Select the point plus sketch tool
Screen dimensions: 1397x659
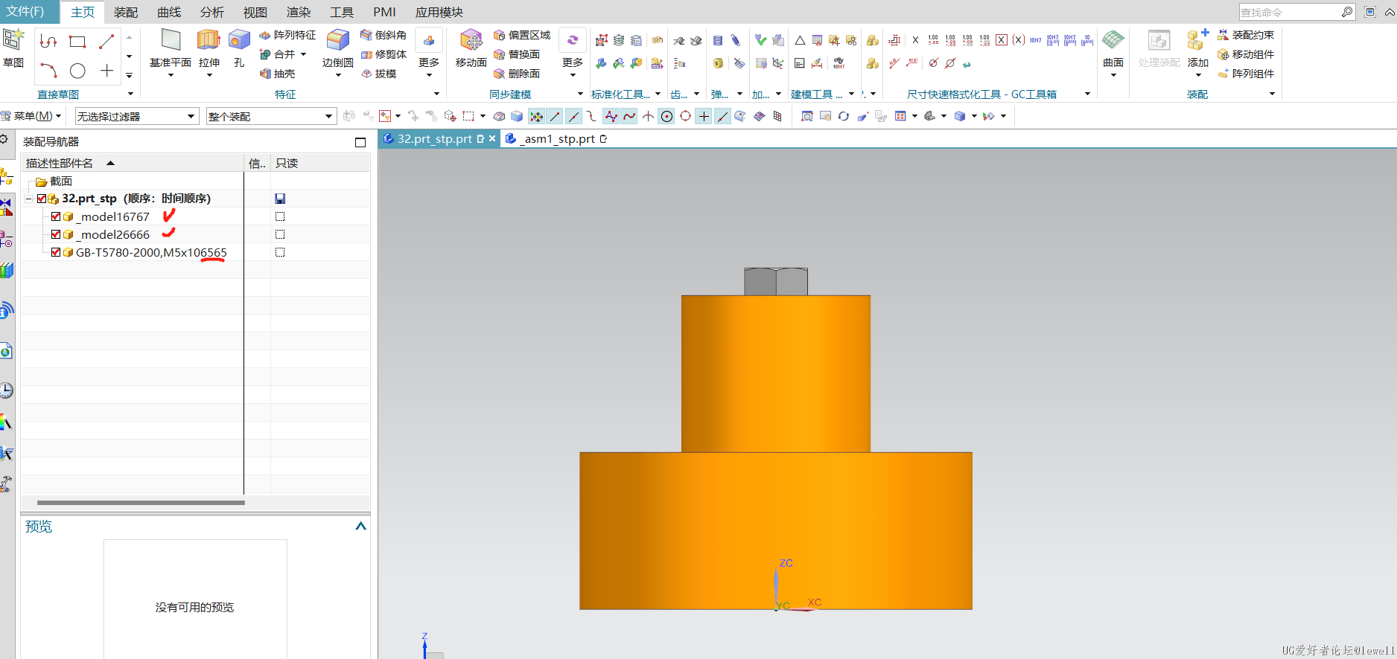click(x=106, y=71)
